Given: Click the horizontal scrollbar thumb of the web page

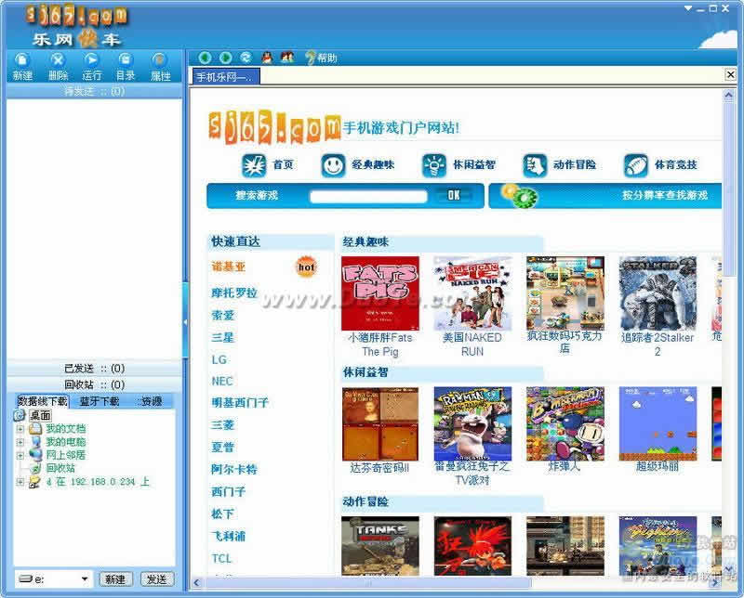Looking at the screenshot, I should [368, 583].
